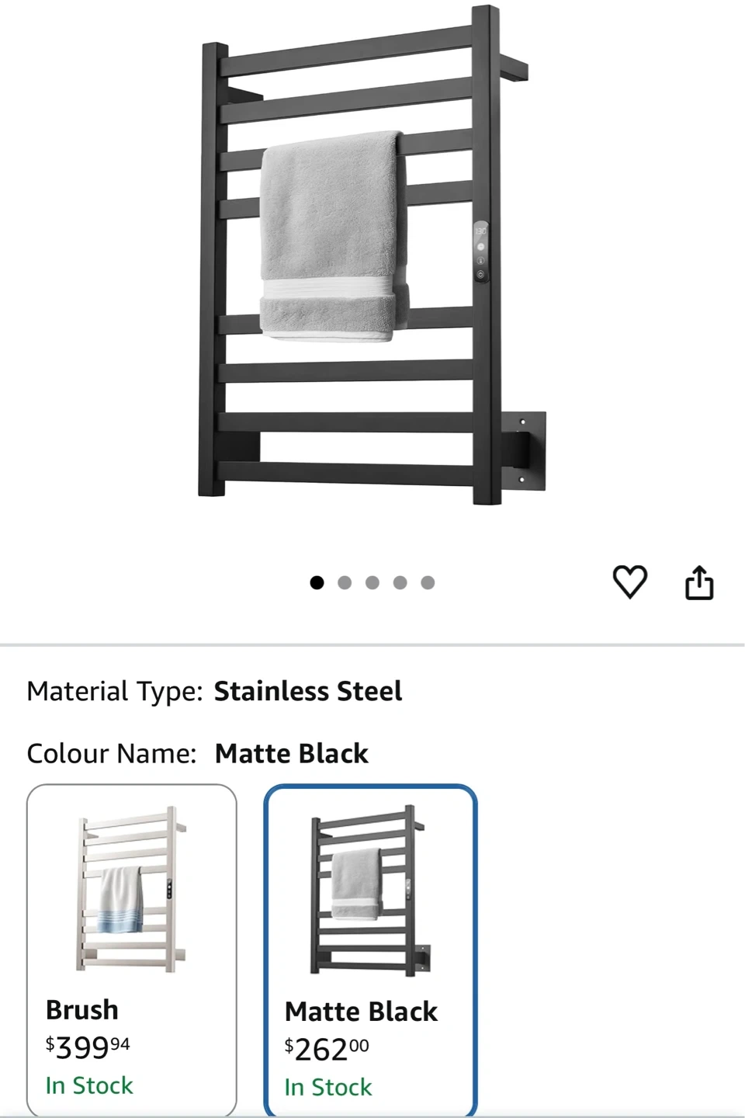Select the fourth carousel dot
This screenshot has height=1118, width=745.
click(400, 582)
